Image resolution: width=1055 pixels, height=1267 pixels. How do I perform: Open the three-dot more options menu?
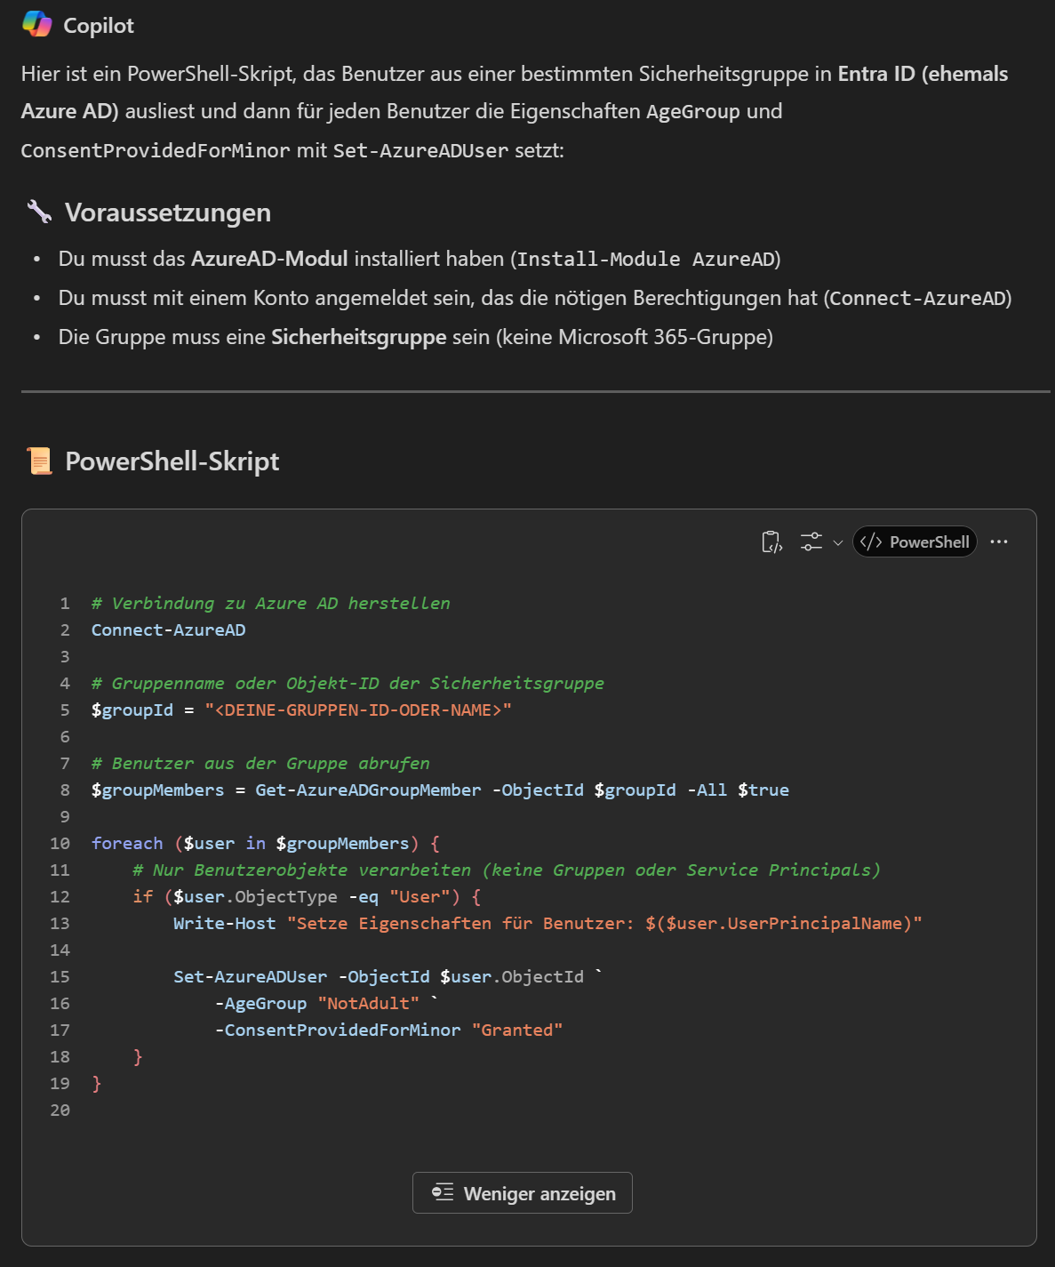999,541
